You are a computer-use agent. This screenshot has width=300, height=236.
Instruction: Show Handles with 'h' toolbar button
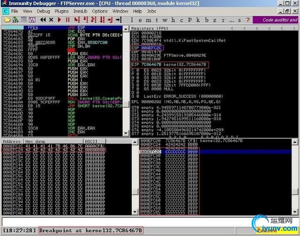click(173, 20)
